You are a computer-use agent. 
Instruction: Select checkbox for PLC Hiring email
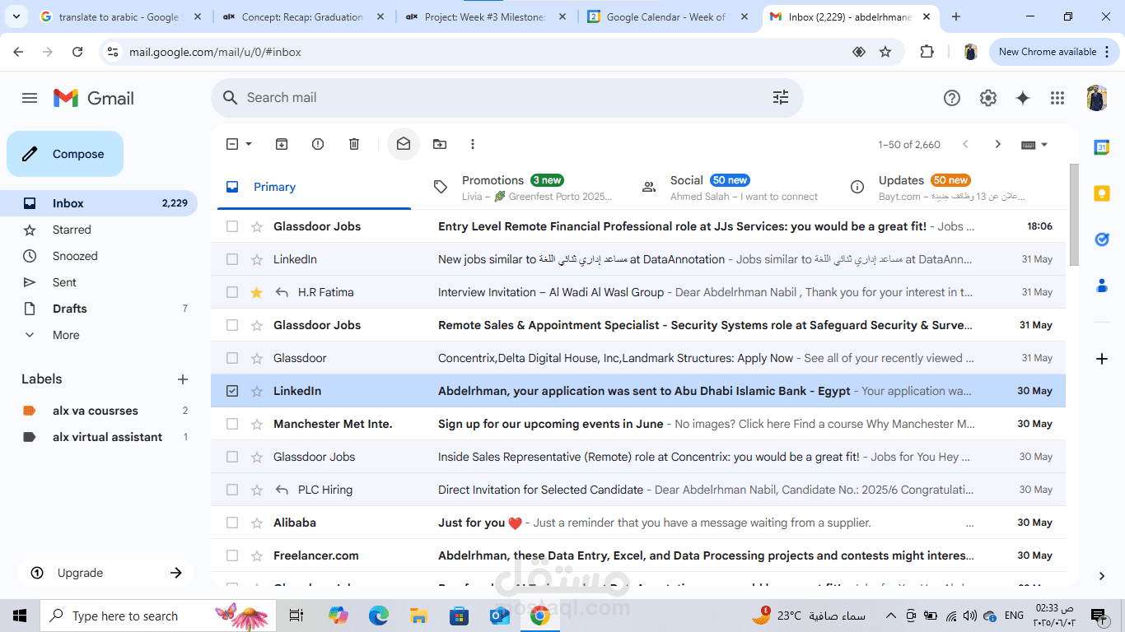pos(232,490)
